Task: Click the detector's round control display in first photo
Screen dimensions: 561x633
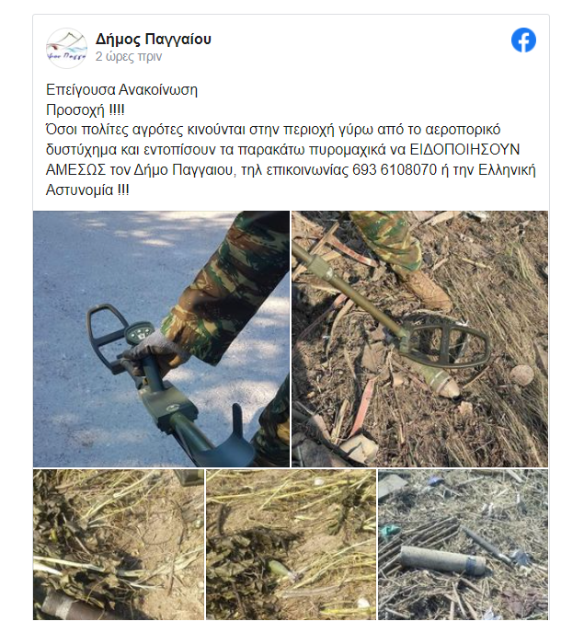Action: pyautogui.click(x=139, y=333)
